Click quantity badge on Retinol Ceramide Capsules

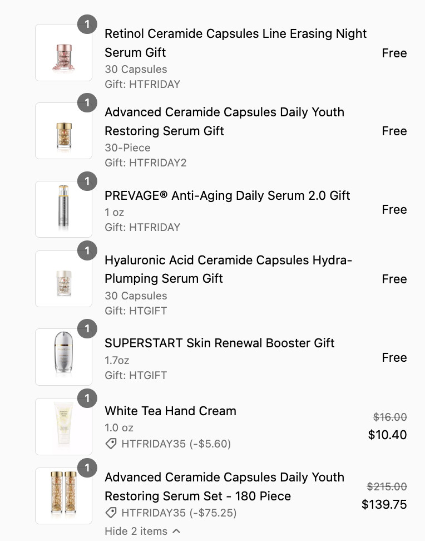click(87, 24)
